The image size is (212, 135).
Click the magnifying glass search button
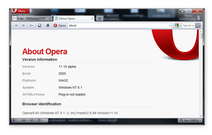(x=198, y=25)
